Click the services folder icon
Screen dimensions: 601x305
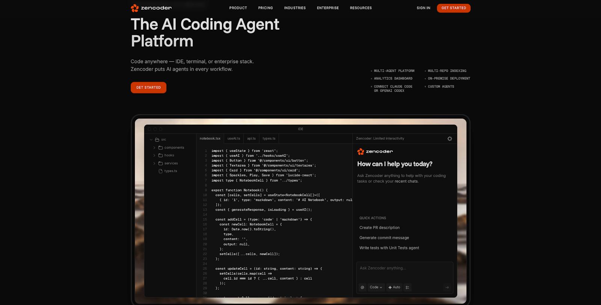160,163
